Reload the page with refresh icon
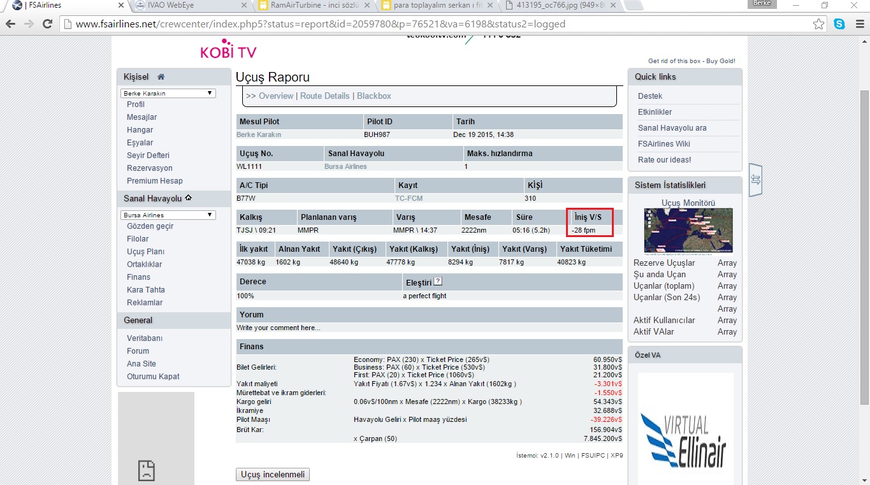Viewport: 870px width, 485px height. point(47,24)
